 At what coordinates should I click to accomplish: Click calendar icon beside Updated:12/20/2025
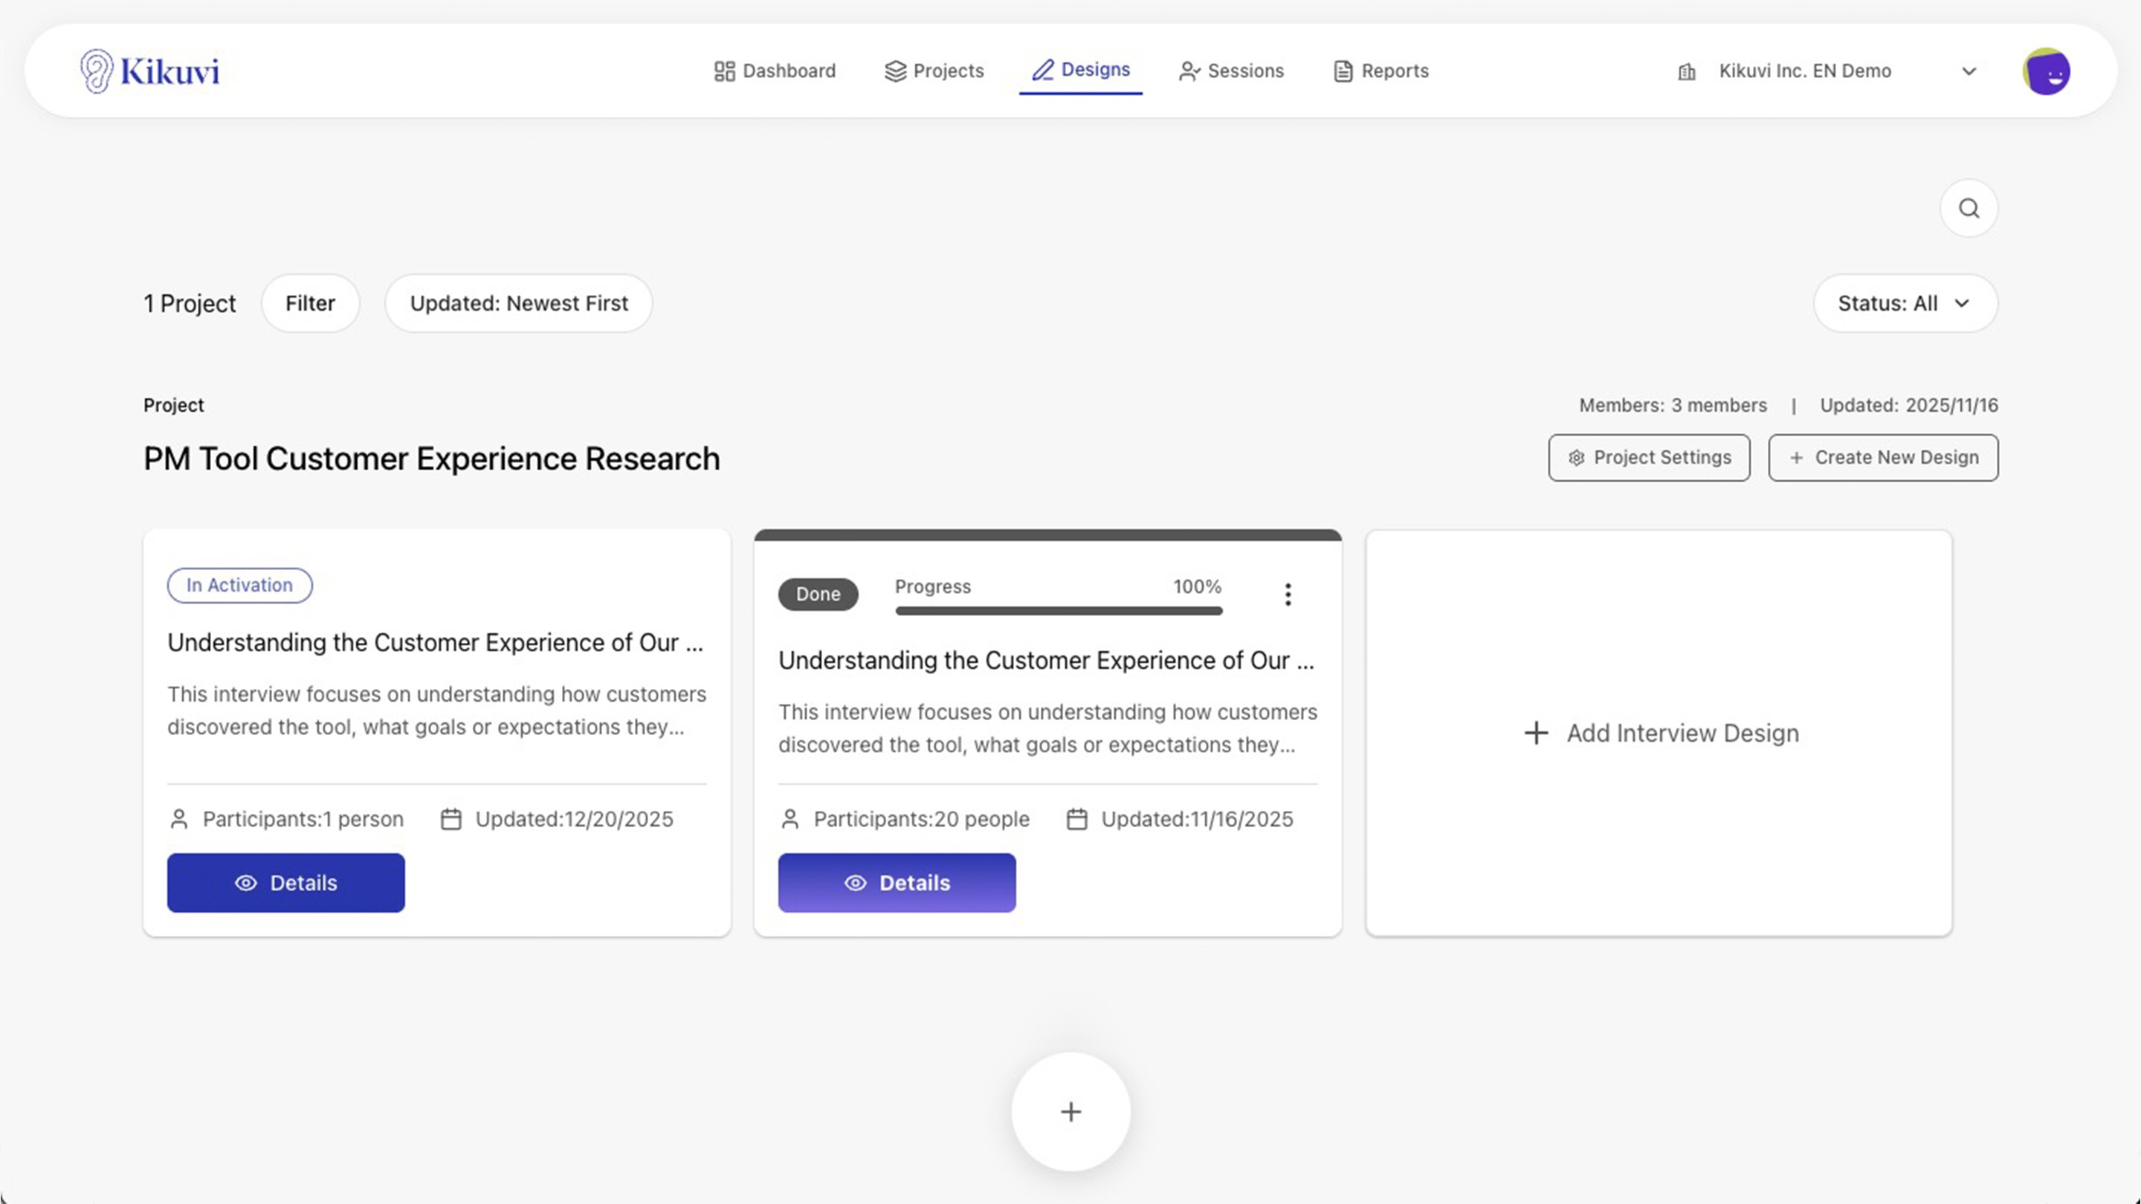coord(451,819)
